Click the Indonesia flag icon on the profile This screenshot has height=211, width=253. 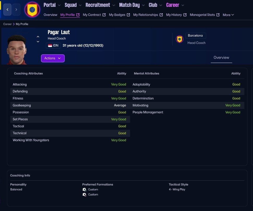tap(51, 45)
